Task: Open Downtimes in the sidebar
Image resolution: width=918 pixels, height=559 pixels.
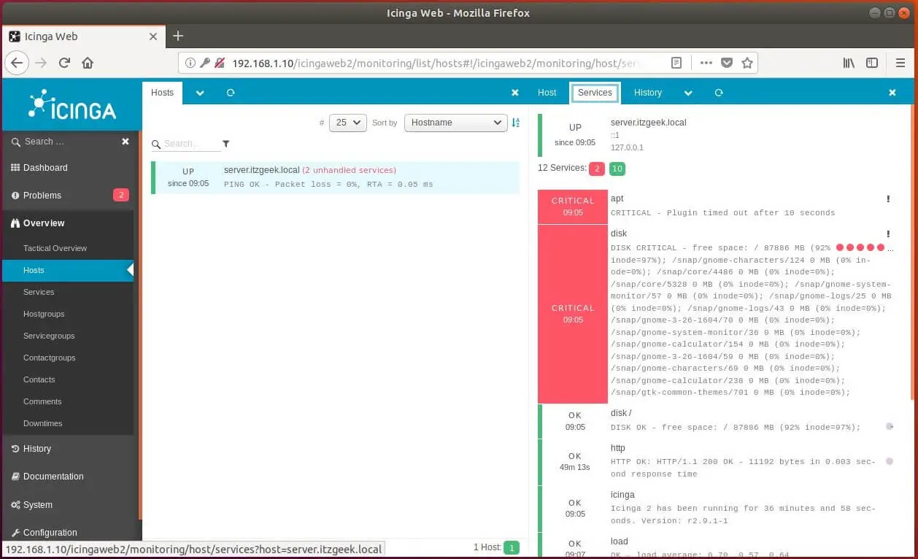Action: tap(42, 423)
